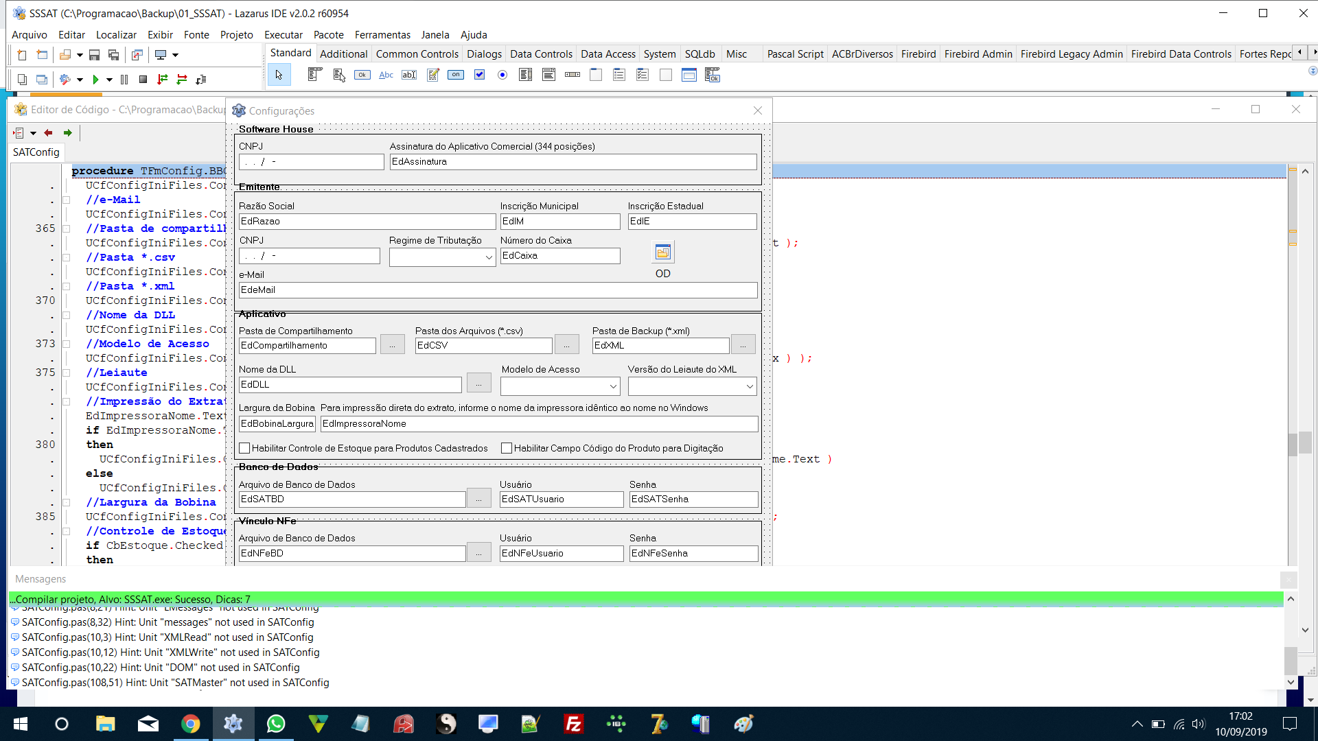The image size is (1318, 741).
Task: Click browse button beside EdCSV
Action: coord(566,345)
